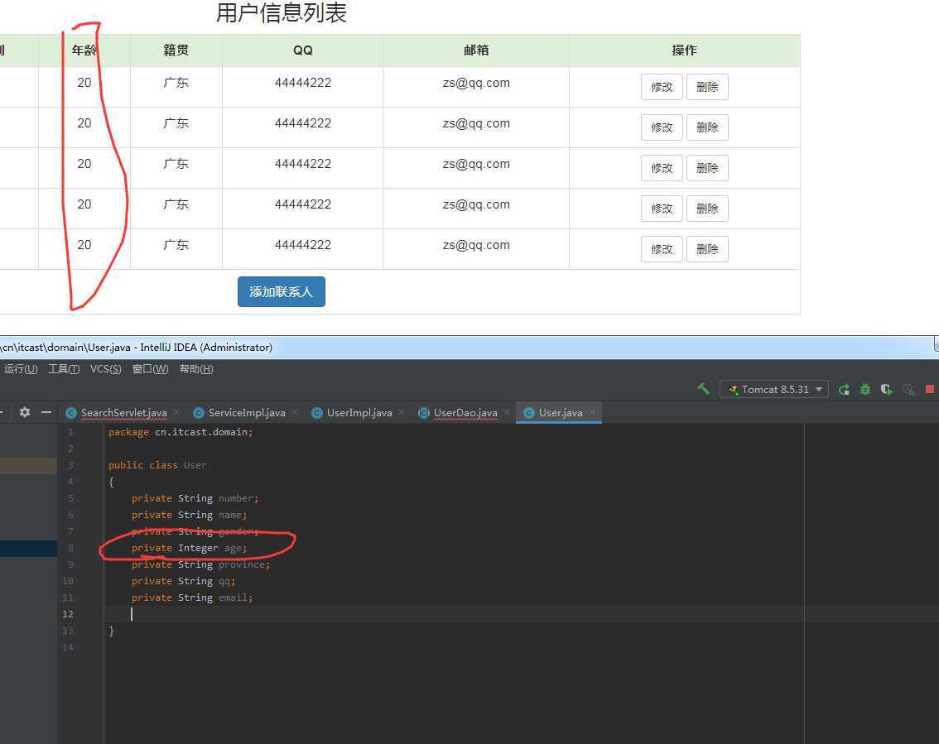Collapse project panel with the minus icon
Viewport: 939px width, 744px height.
coord(46,412)
